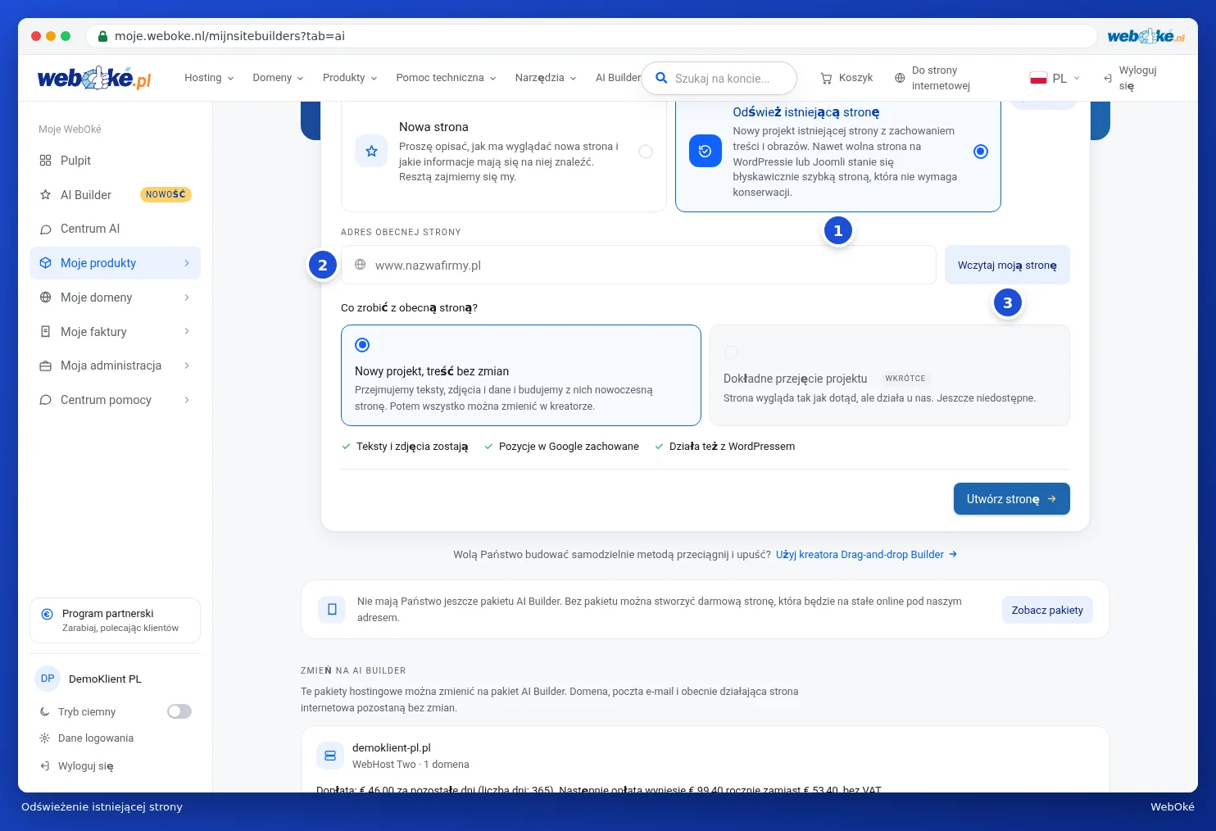Click the Dane logowania gear icon
1216x831 pixels.
(x=44, y=738)
